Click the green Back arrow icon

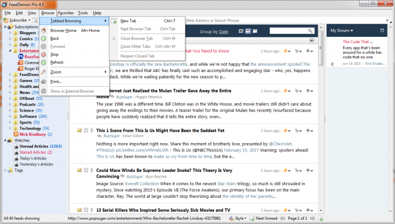[x=44, y=38]
